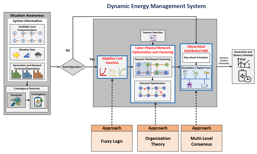The width and height of the screenshot is (257, 154).
Task: Click the red X between nodes 1 and 4
Action: click(x=145, y=89)
